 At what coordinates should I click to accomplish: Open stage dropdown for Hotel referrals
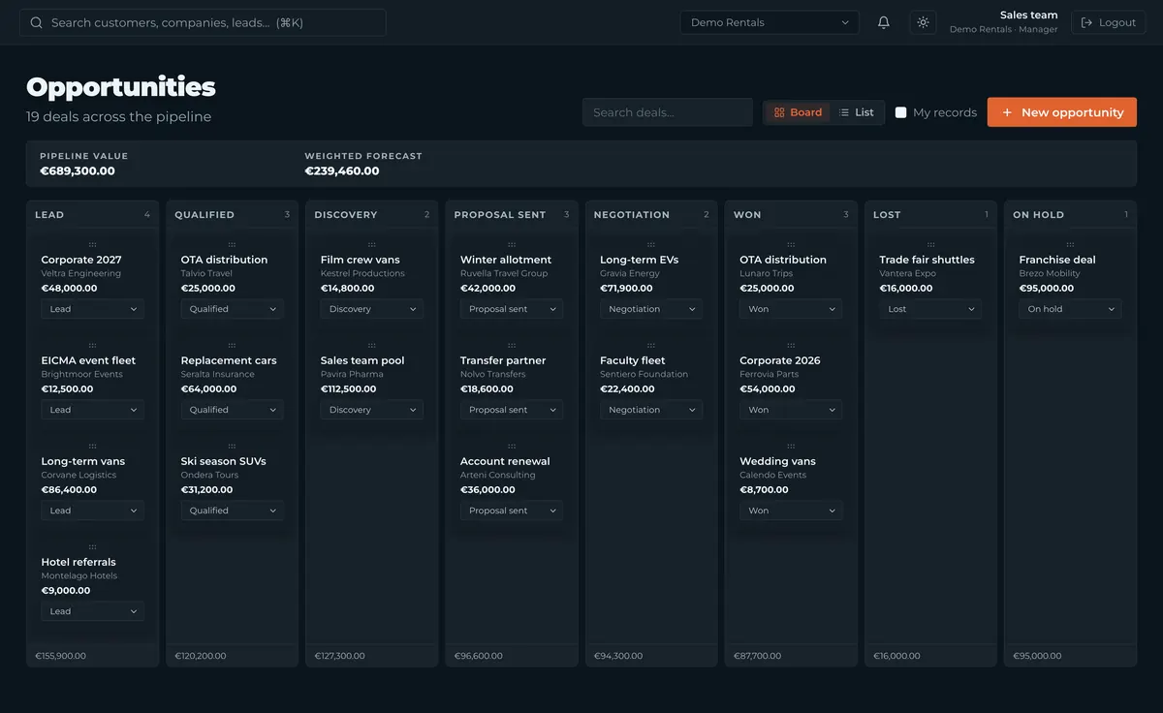[x=93, y=611]
